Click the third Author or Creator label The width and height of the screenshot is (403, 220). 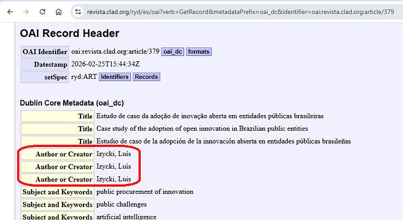58,179
